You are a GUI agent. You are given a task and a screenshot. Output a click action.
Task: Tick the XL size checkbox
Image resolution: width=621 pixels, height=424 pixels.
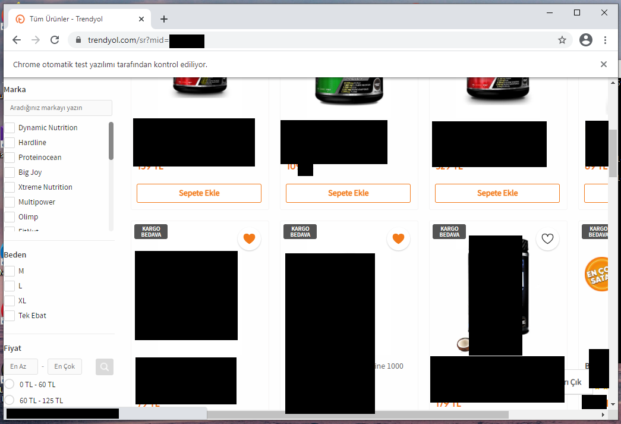pos(10,301)
